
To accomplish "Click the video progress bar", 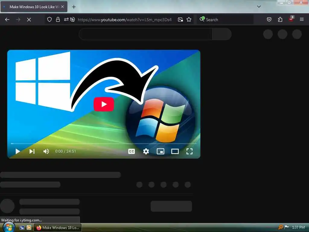I will point(104,143).
